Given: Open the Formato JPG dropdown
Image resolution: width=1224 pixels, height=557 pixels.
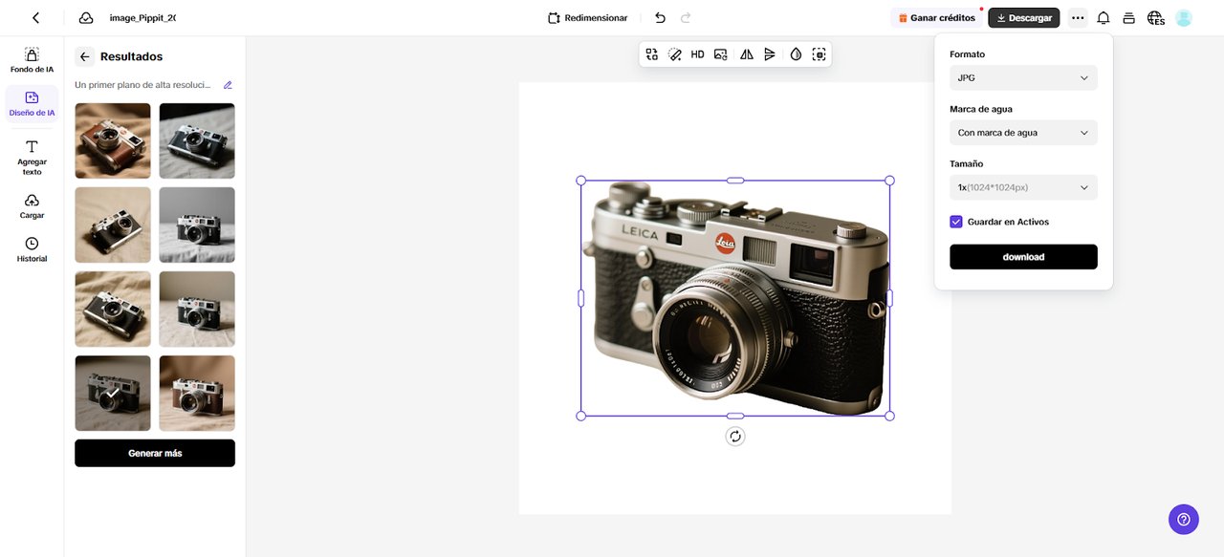Looking at the screenshot, I should tap(1023, 77).
